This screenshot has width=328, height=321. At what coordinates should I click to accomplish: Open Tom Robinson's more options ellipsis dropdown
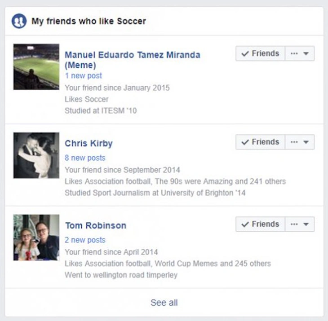(300, 224)
